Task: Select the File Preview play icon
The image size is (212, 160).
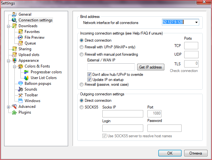Action: tap(20, 37)
